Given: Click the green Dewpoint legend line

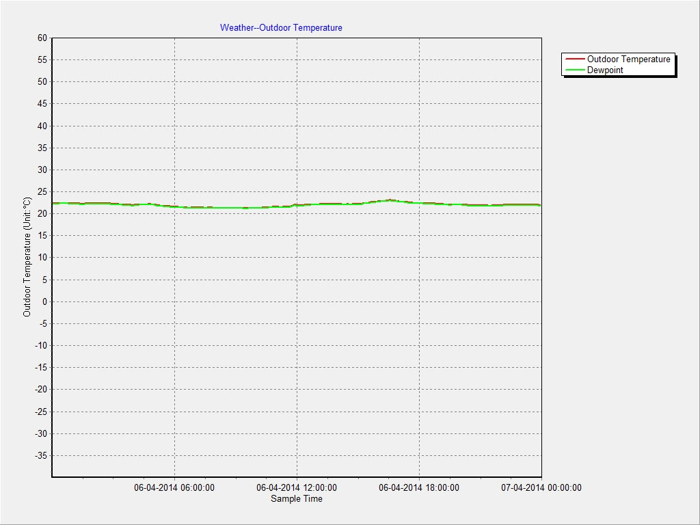Looking at the screenshot, I should tap(575, 70).
